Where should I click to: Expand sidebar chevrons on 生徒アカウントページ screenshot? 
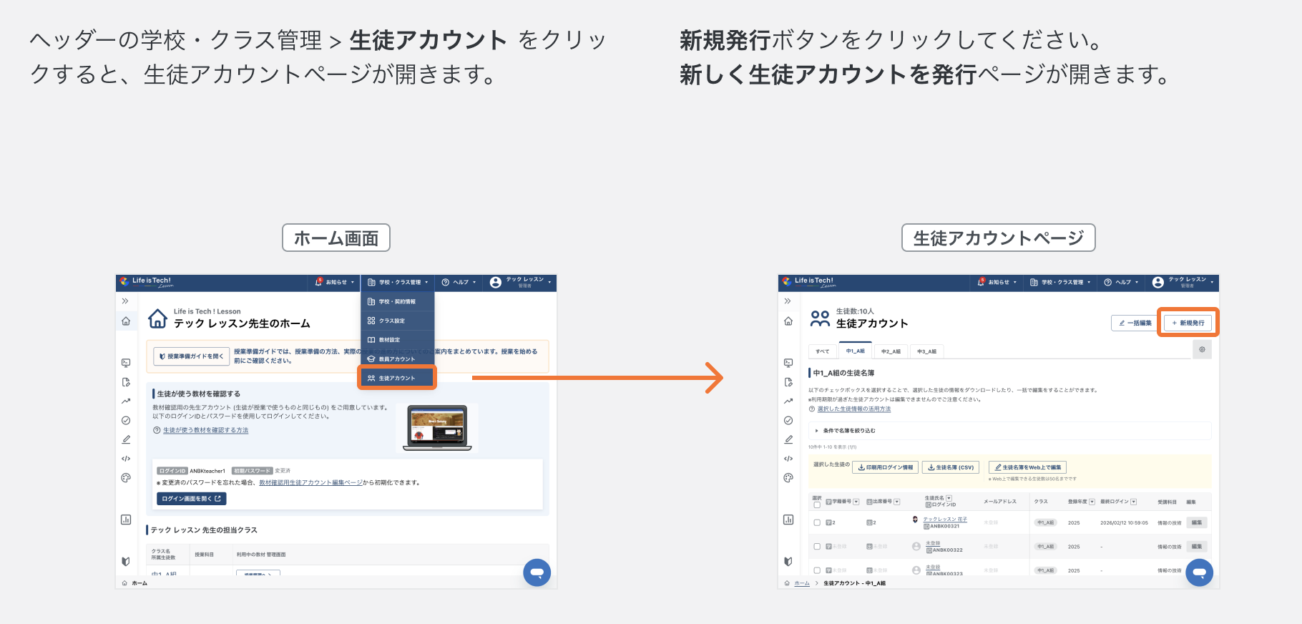coord(788,301)
